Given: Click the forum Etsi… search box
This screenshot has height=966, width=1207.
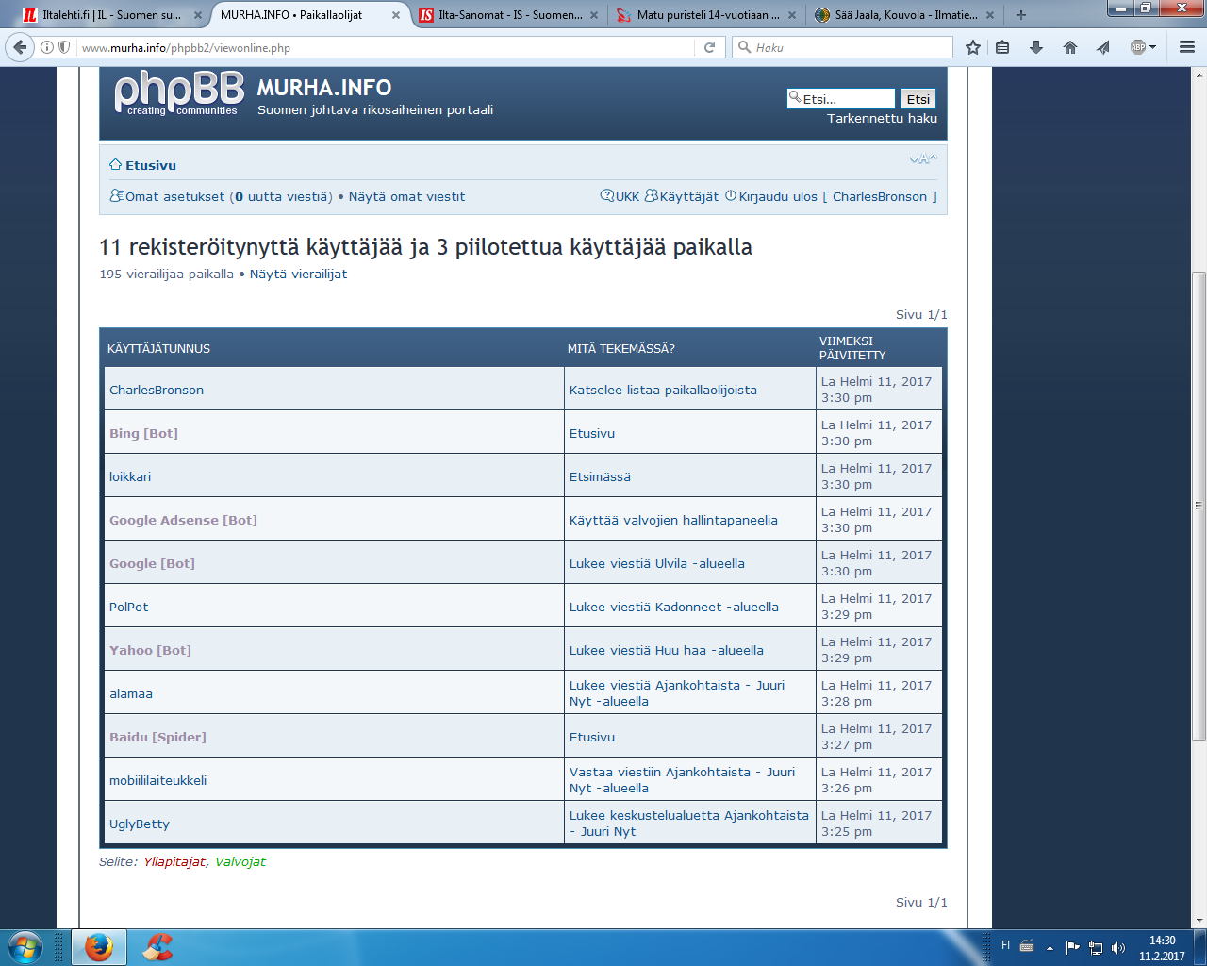Looking at the screenshot, I should click(841, 99).
